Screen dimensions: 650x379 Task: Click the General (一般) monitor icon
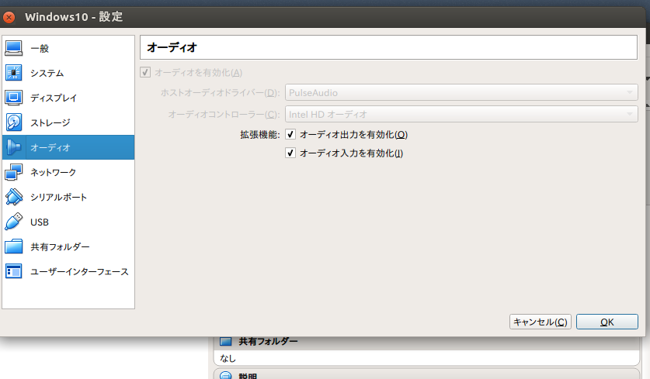(x=14, y=48)
